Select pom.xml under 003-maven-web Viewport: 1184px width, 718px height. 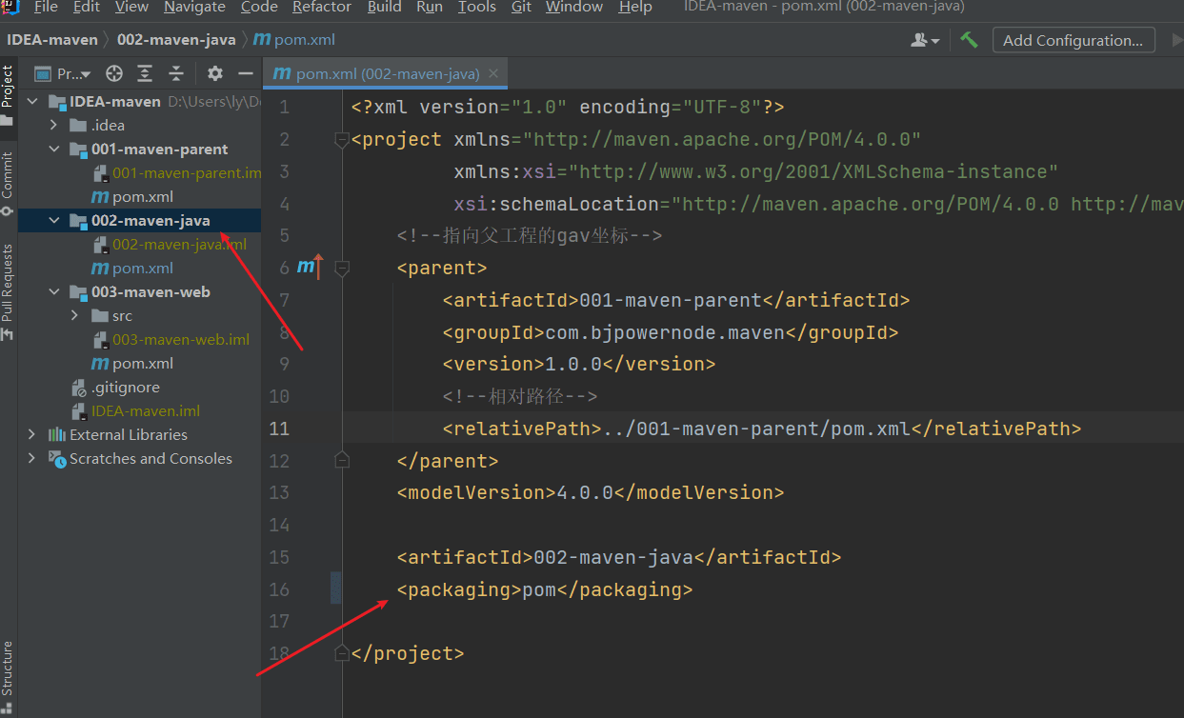point(132,364)
